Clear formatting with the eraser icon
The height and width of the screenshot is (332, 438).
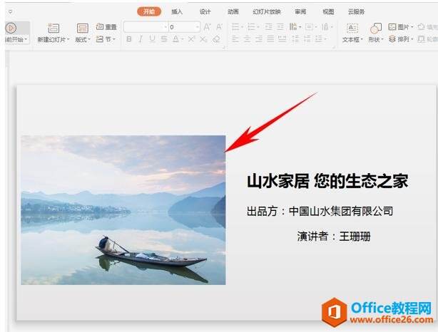pos(216,39)
